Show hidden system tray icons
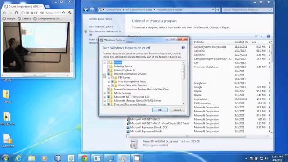Image resolution: width=288 pixels, height=162 pixels. (246, 158)
